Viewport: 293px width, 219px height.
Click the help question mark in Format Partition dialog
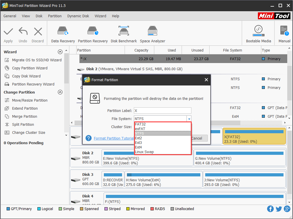click(x=89, y=138)
